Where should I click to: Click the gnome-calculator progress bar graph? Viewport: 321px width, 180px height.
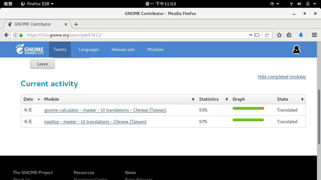(248, 108)
